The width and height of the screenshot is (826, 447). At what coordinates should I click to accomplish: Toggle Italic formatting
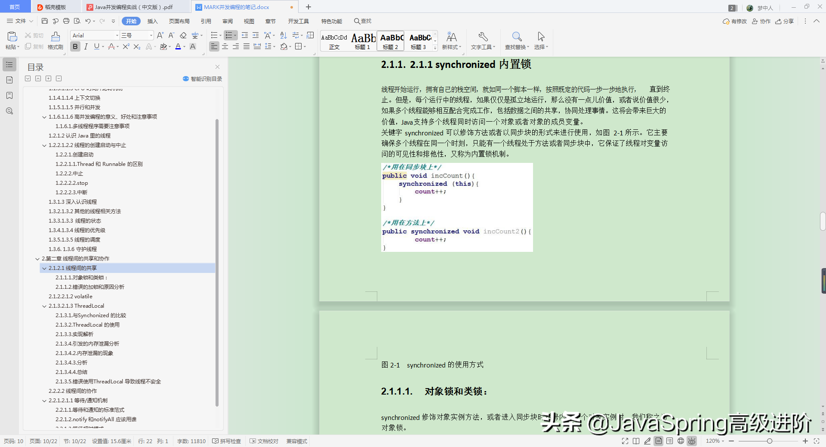point(86,46)
